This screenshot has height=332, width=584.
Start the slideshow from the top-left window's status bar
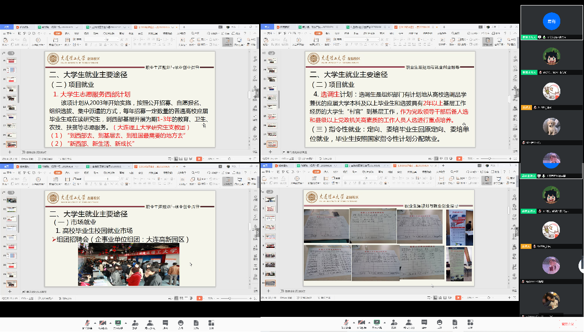click(199, 158)
